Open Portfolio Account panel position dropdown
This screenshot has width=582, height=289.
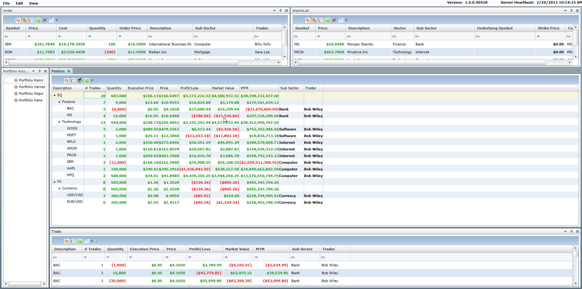click(33, 71)
